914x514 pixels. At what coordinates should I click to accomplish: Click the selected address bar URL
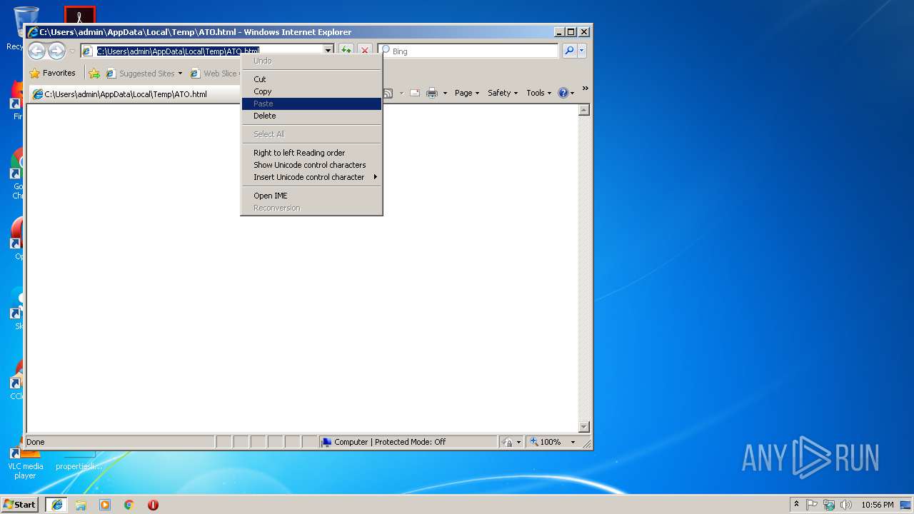(x=178, y=51)
